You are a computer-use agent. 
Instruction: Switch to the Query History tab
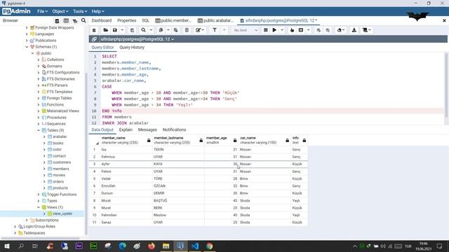click(132, 48)
